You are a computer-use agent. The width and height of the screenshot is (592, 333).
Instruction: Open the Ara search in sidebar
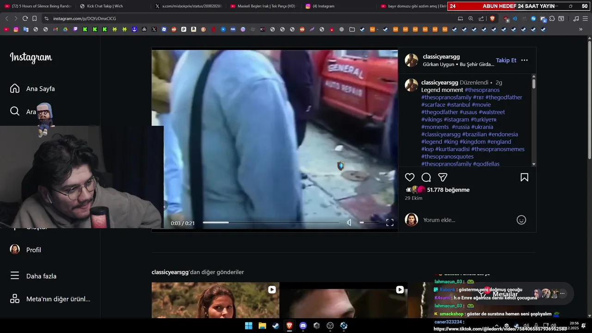pyautogui.click(x=23, y=111)
